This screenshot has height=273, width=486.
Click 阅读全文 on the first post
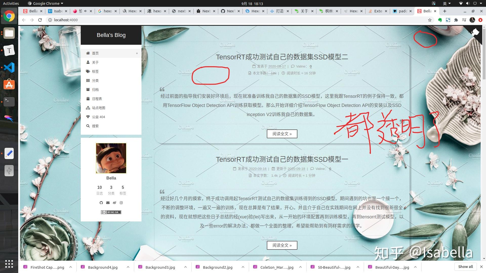coord(282,134)
